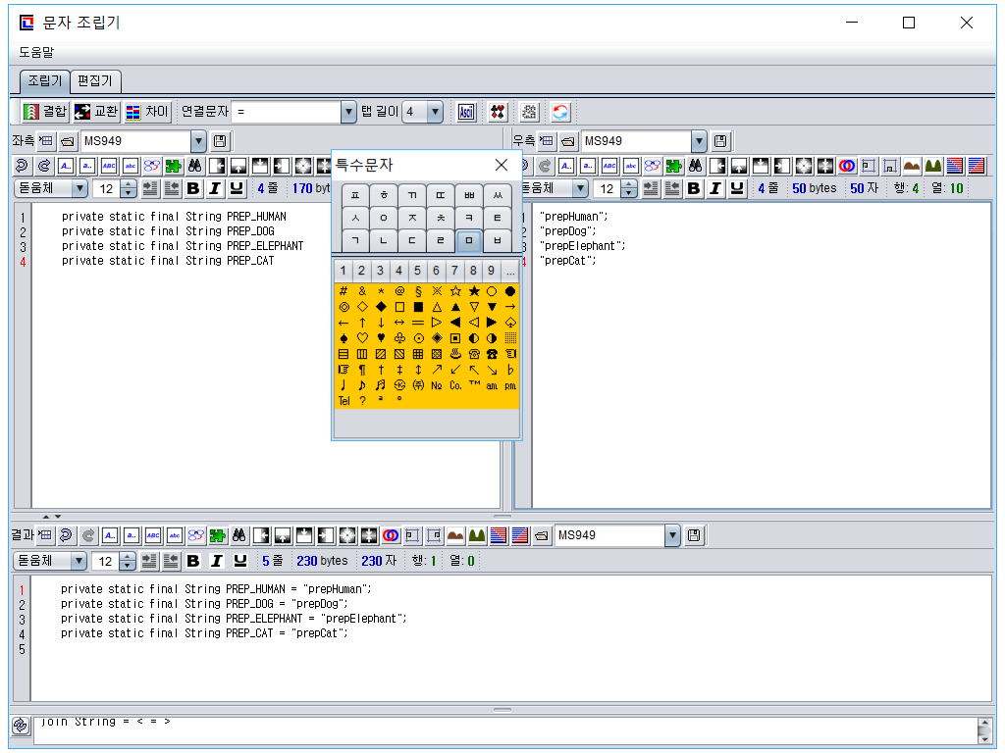Viewport: 1005px width, 753px height.
Task: Toggle italic in the left pane
Action: point(215,188)
